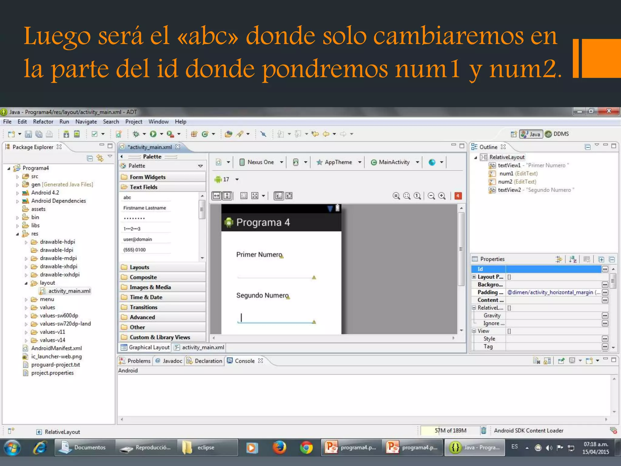This screenshot has height=466, width=621.
Task: Toggle fill height layout button
Action: 227,196
